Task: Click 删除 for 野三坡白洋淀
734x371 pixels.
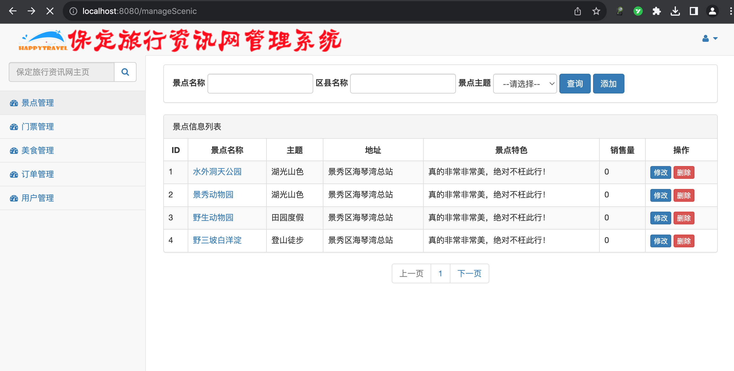Action: 684,241
